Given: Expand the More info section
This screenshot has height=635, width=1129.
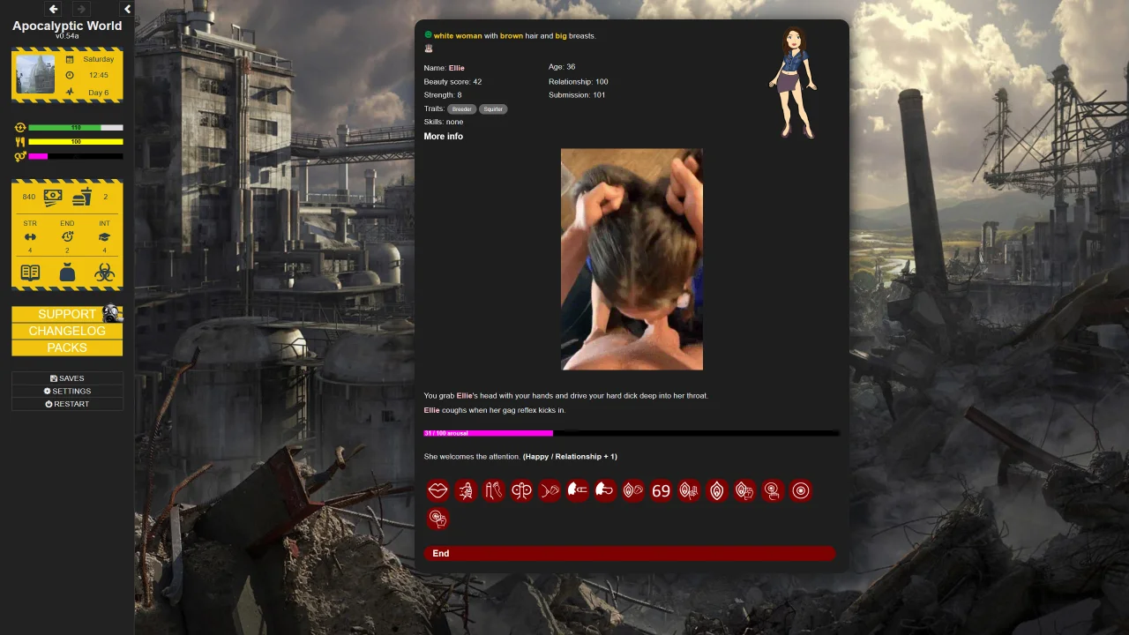Looking at the screenshot, I should (443, 137).
